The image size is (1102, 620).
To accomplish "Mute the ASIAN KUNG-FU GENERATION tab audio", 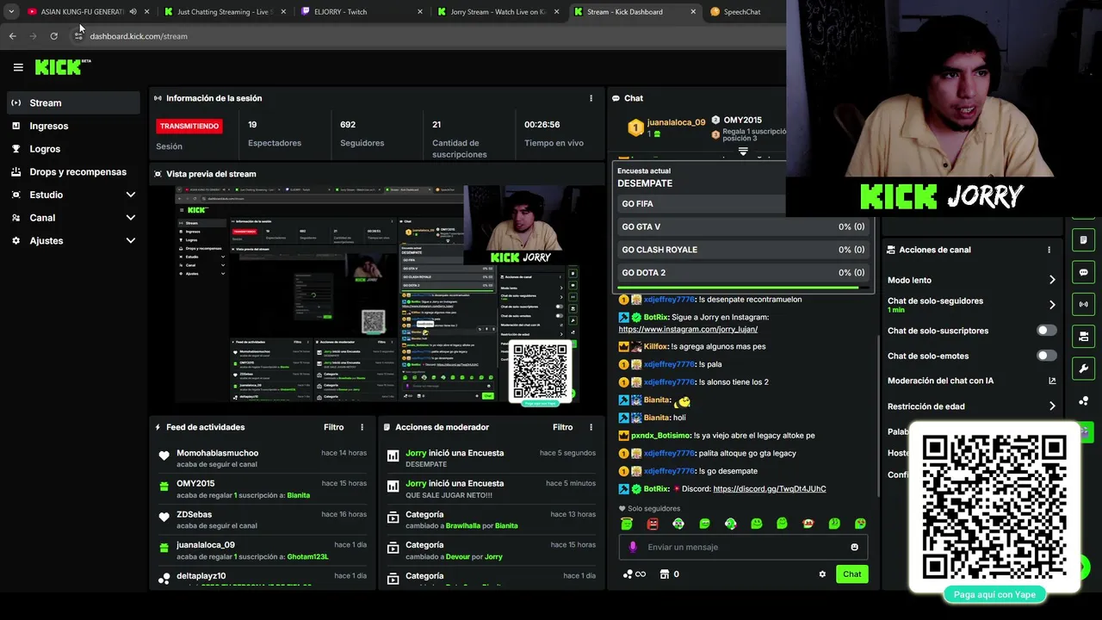I will (133, 12).
